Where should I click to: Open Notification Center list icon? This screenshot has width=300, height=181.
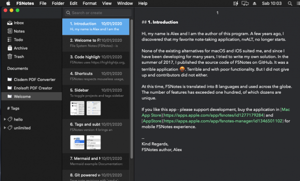[298, 3]
